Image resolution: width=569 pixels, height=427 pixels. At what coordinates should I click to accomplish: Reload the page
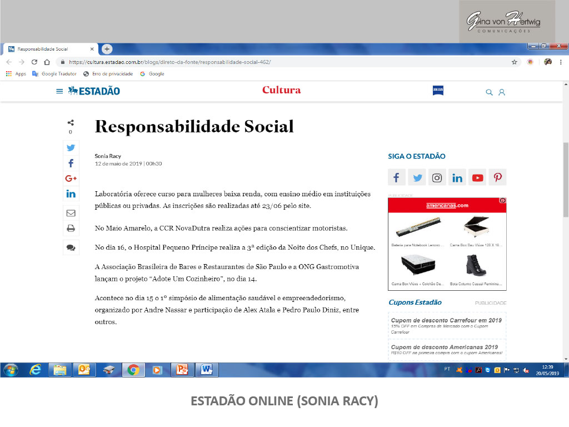pyautogui.click(x=34, y=62)
